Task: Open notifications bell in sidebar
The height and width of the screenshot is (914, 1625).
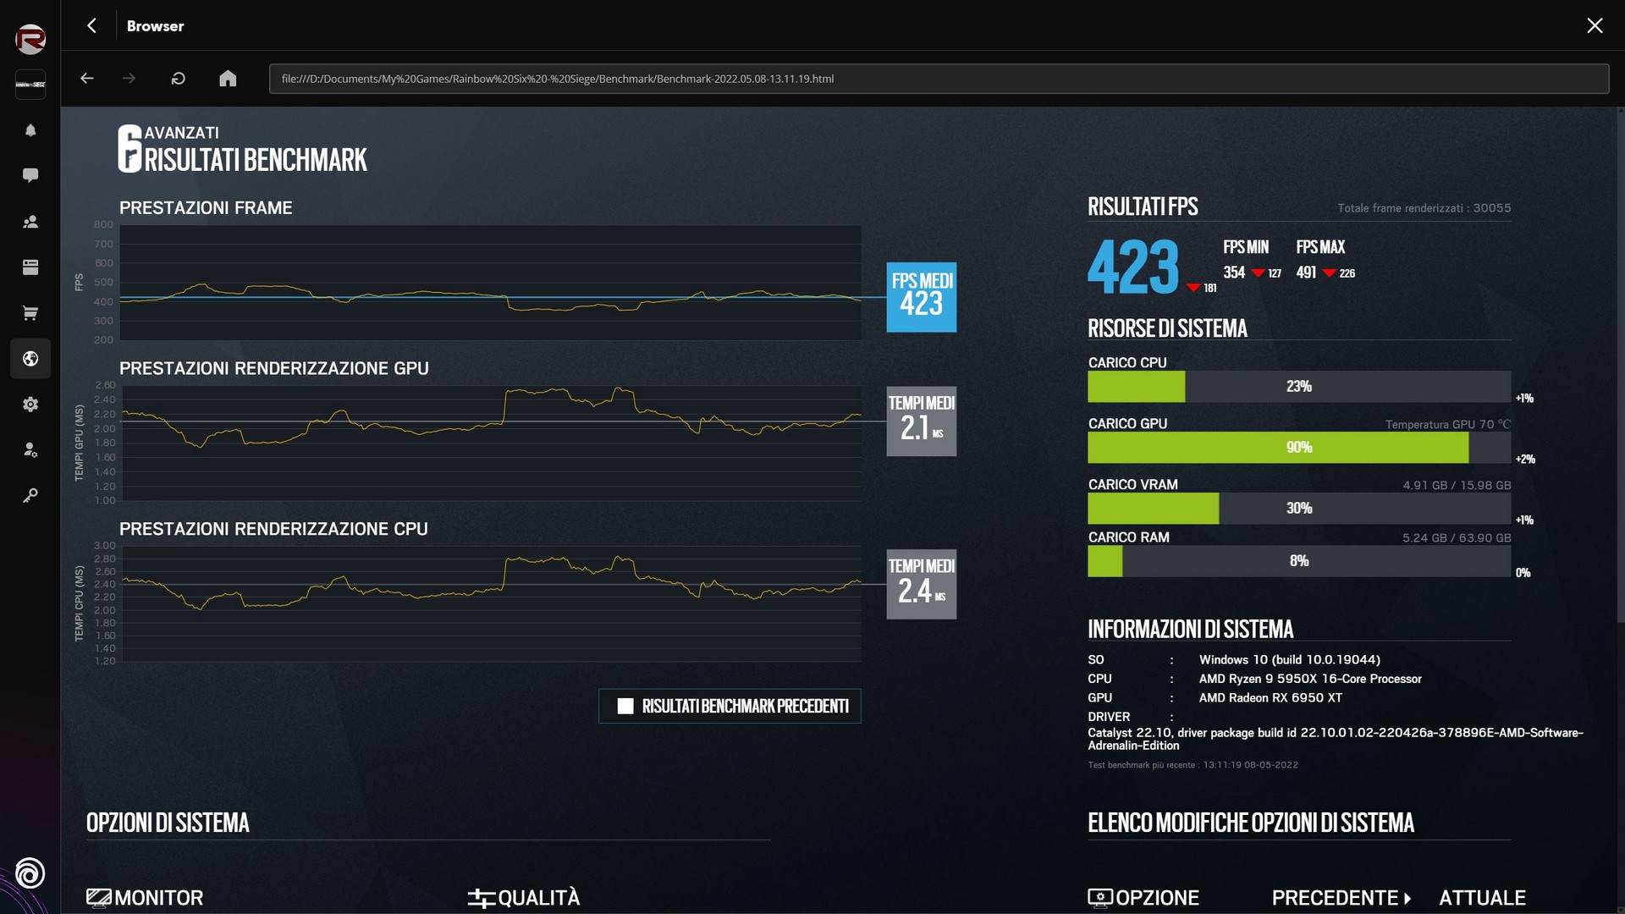Action: pos(30,130)
